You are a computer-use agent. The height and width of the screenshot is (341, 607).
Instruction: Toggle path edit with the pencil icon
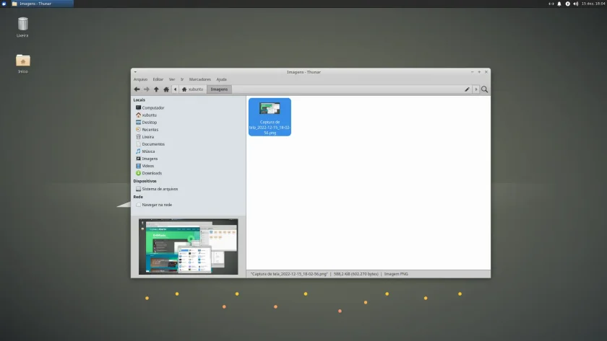pyautogui.click(x=468, y=89)
